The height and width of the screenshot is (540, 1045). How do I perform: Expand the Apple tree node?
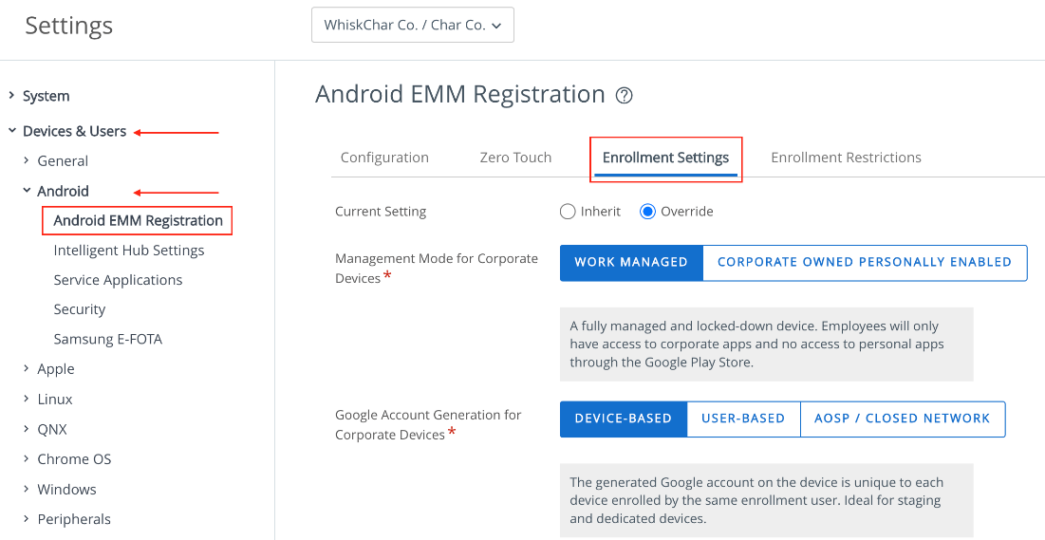pos(27,369)
